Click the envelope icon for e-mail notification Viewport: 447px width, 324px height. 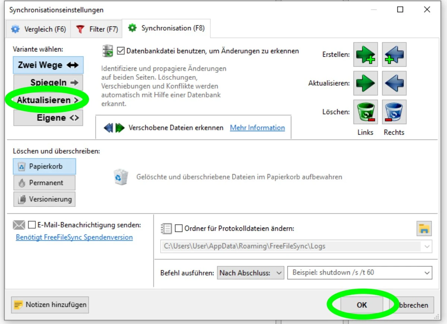(19, 225)
